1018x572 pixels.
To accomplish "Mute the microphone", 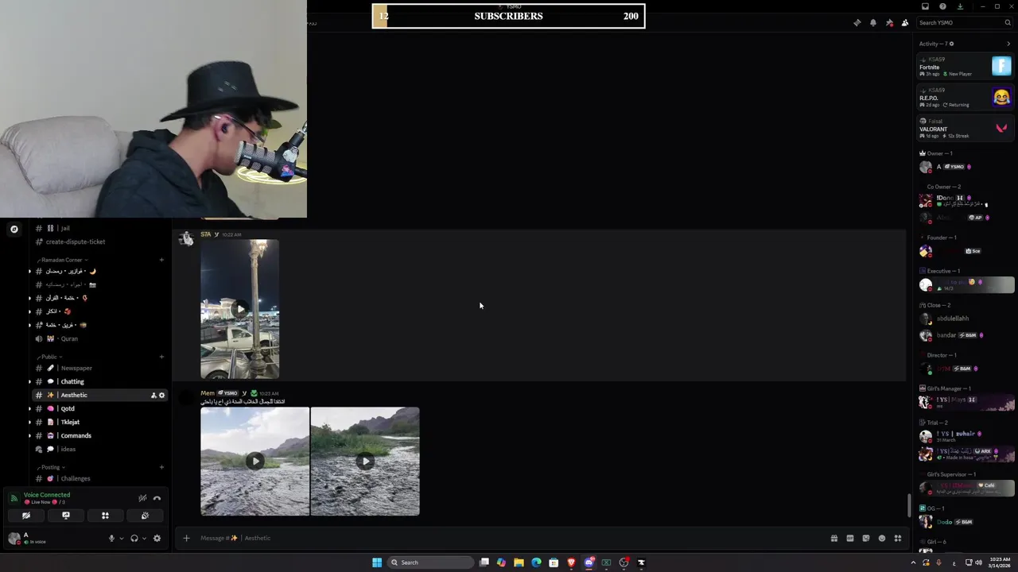I will pos(111,539).
